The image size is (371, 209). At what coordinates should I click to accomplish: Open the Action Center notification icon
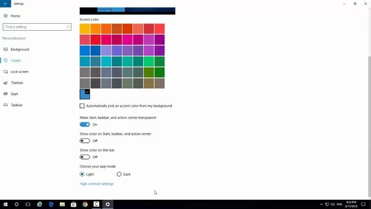pos(363,204)
